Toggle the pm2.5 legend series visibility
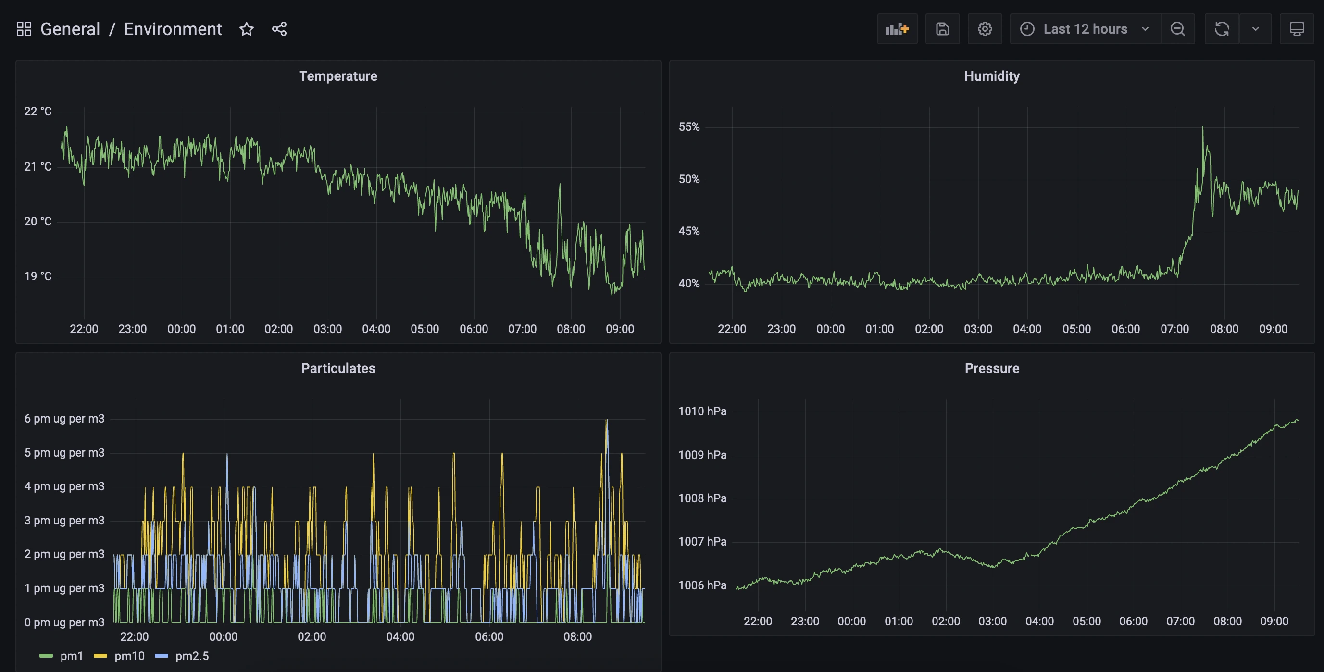The width and height of the screenshot is (1324, 672). click(192, 656)
